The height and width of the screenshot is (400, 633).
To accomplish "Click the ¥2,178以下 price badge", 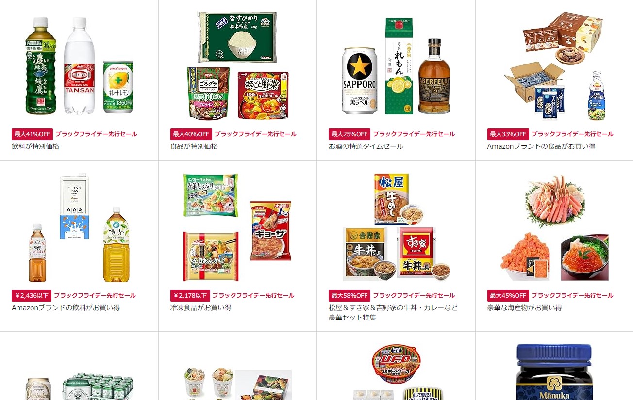I will [190, 296].
